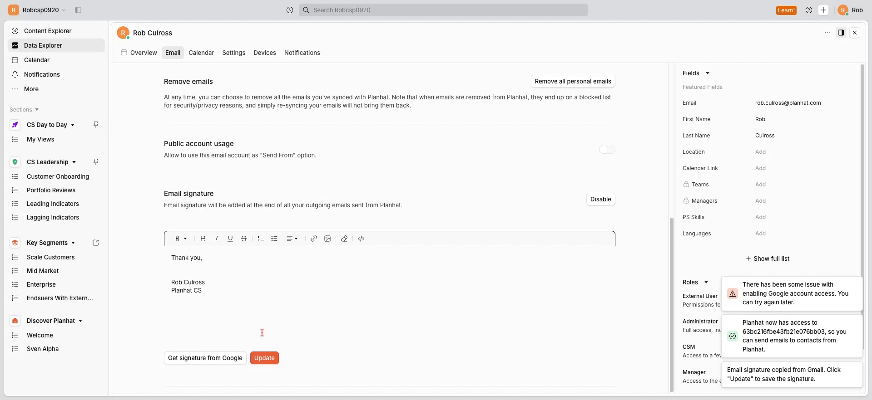Apply italic formatting in signature editor
This screenshot has width=872, height=400.
click(x=217, y=239)
